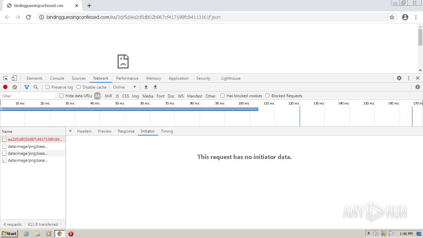Open Chrome main menu
Viewport: 423px width, 238px height.
pos(416,17)
